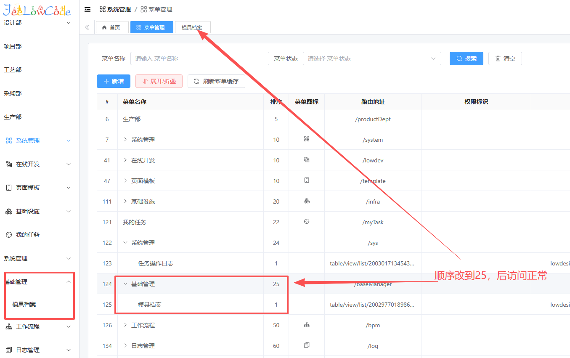Focus the 菜单名称 input field

tap(199, 58)
